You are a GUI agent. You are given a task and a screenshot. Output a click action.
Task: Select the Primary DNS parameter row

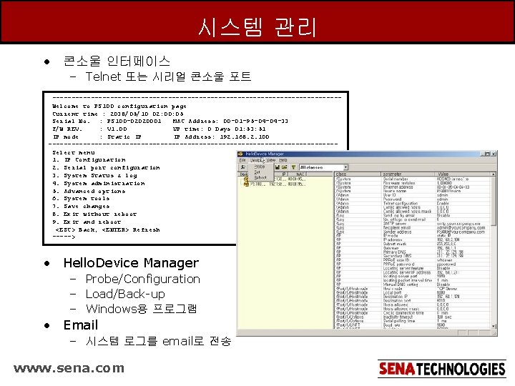click(x=413, y=252)
